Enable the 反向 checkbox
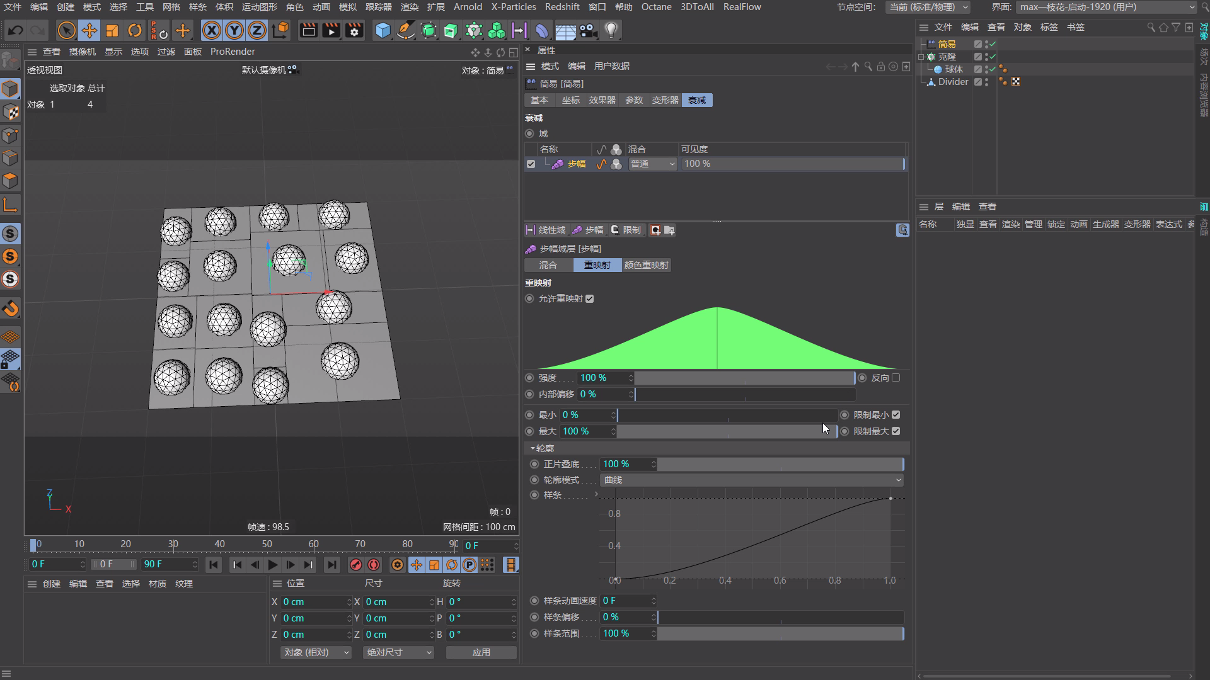1210x680 pixels. [x=896, y=378]
